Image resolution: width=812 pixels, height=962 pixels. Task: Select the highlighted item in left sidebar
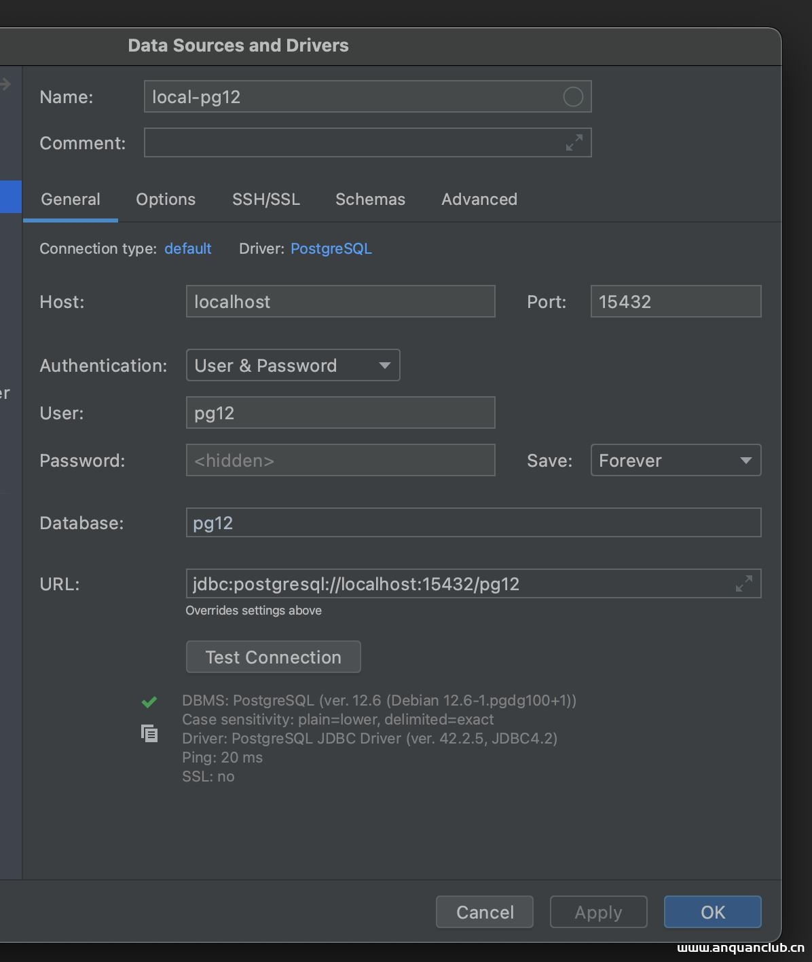click(11, 197)
